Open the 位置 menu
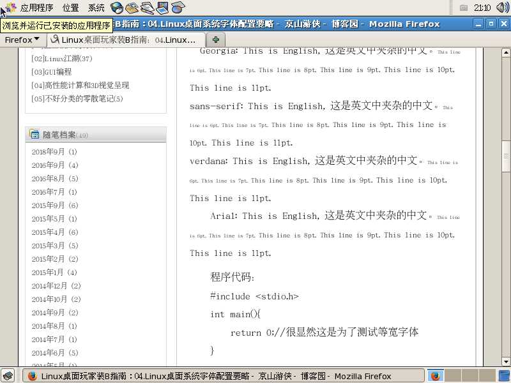 pyautogui.click(x=70, y=8)
